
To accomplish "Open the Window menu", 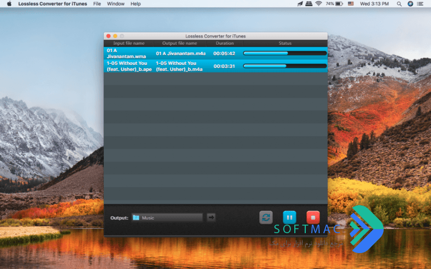I will 116,4.
